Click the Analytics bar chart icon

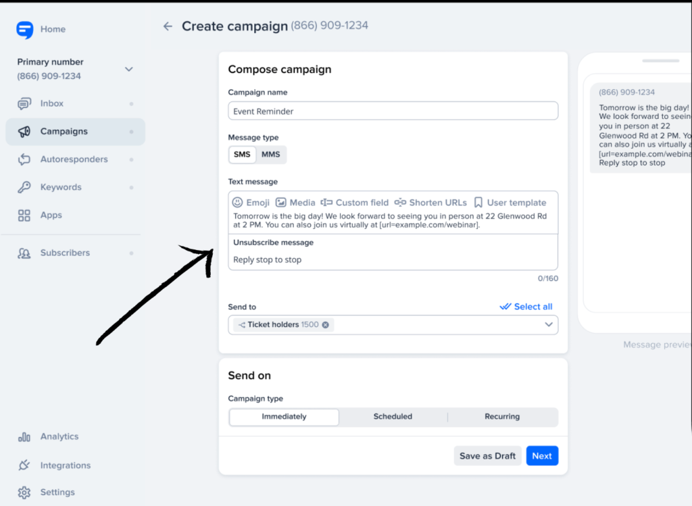[24, 436]
